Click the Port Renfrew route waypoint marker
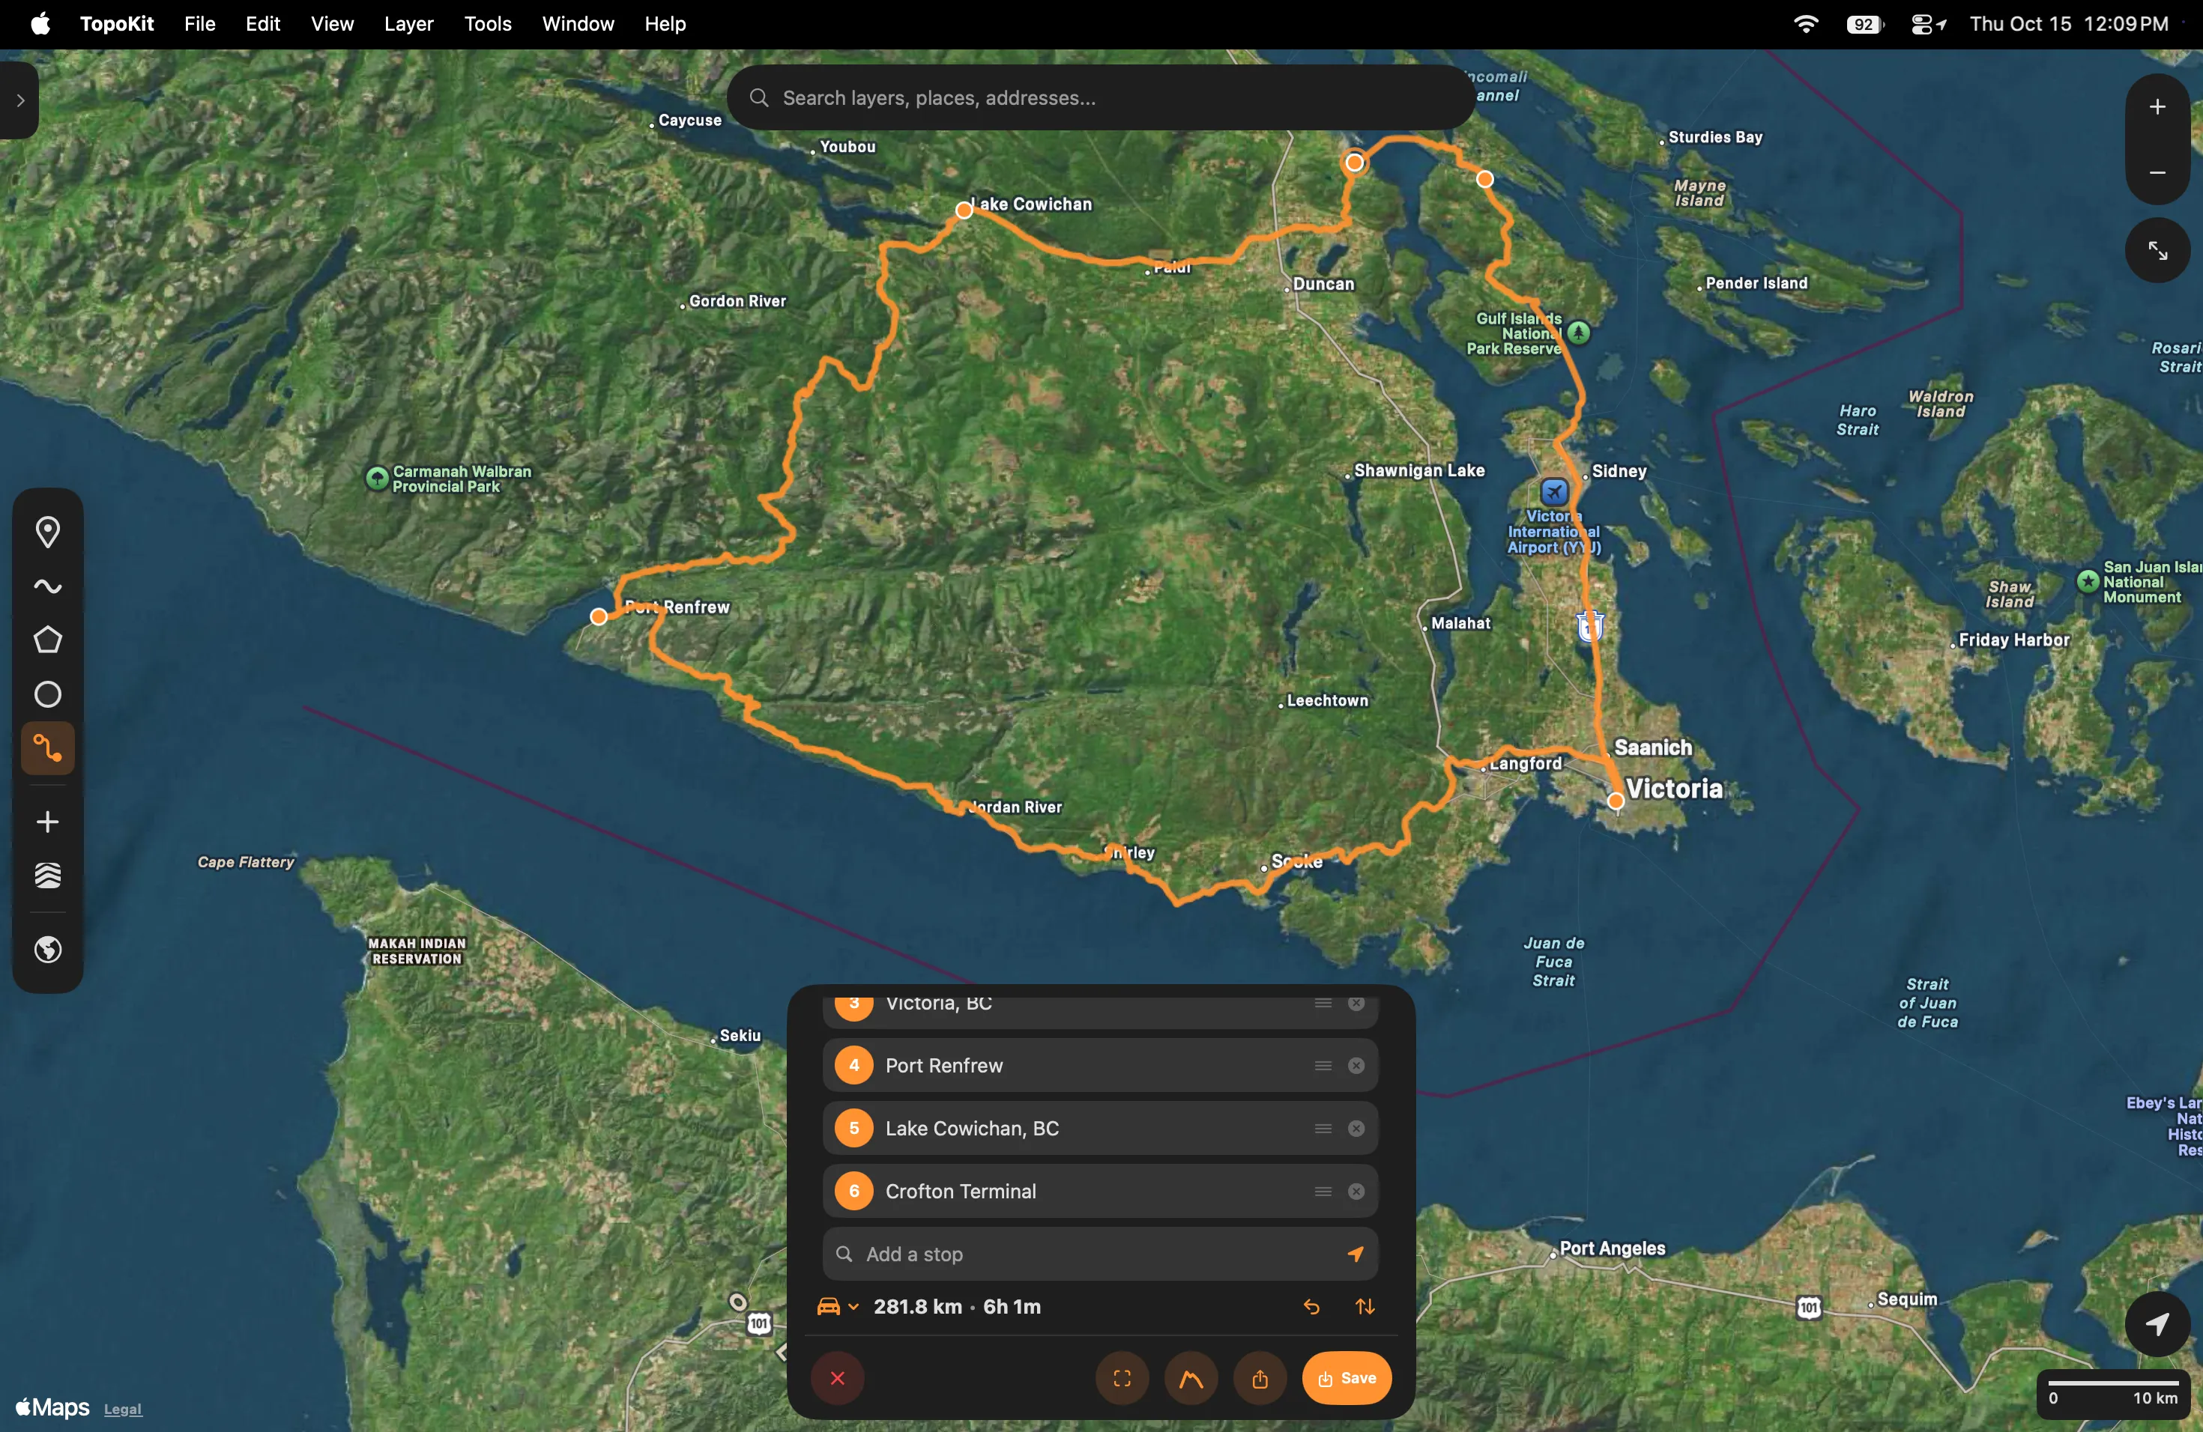2203x1432 pixels. click(x=599, y=616)
